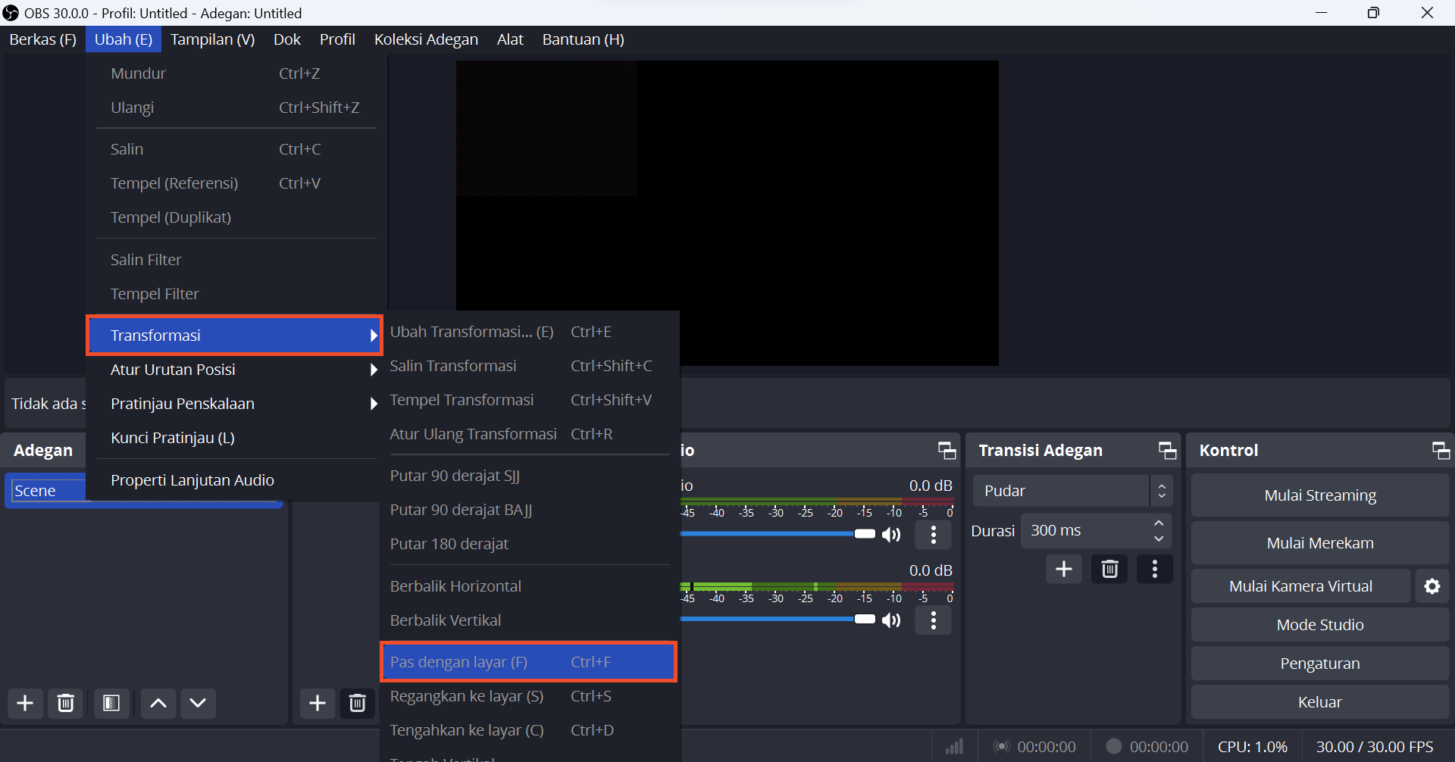The image size is (1455, 762).
Task: Add a new transition with plus icon
Action: click(1063, 569)
